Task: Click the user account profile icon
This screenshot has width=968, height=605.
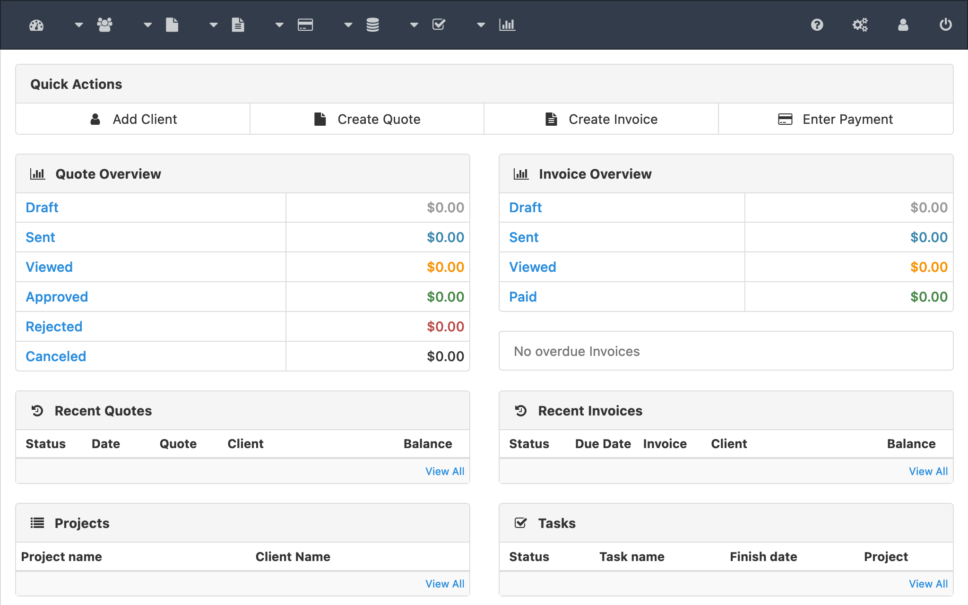Action: click(903, 25)
